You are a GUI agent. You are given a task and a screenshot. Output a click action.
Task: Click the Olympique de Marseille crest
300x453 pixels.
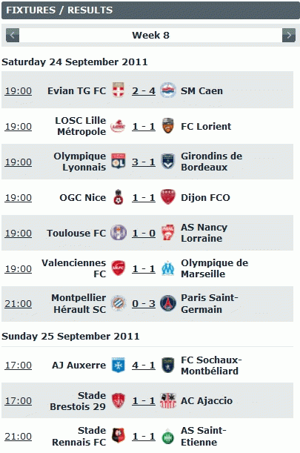(x=167, y=268)
